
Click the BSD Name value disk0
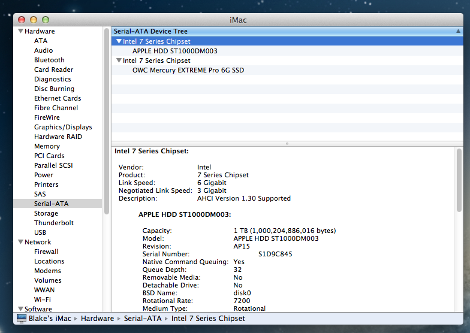pyautogui.click(x=242, y=293)
